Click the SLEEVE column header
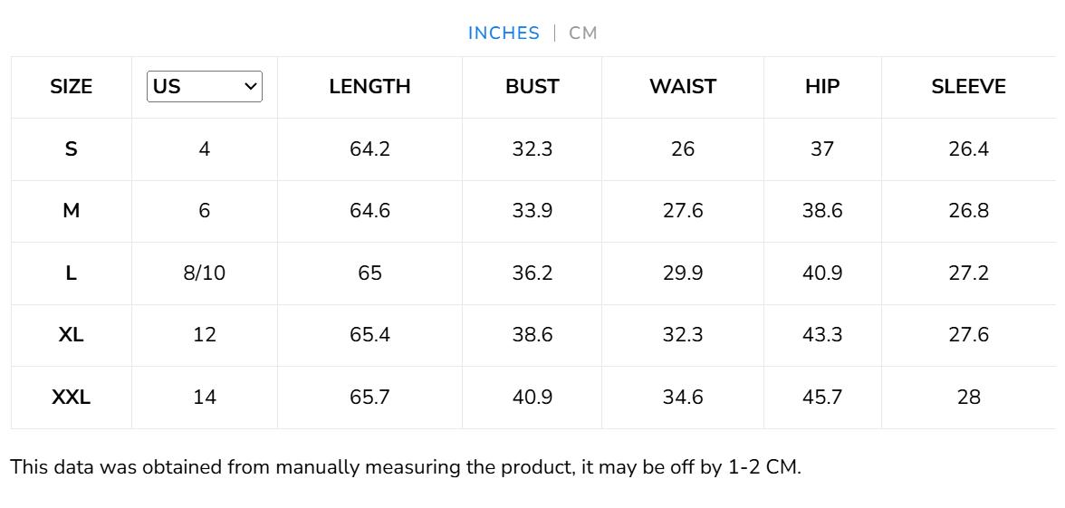1065x508 pixels. pos(968,87)
